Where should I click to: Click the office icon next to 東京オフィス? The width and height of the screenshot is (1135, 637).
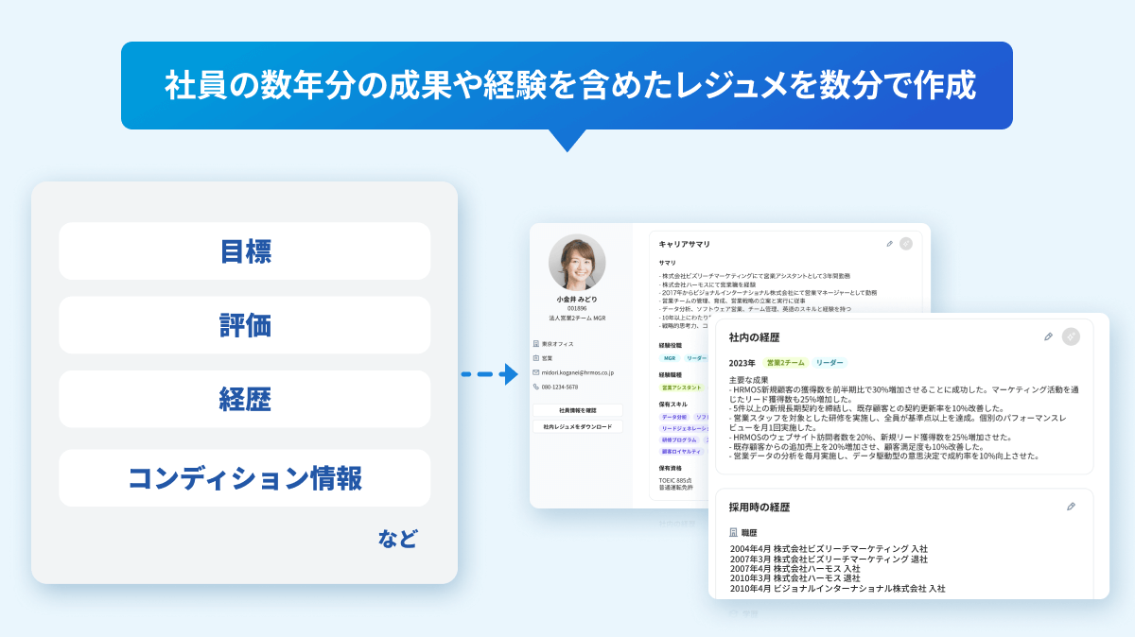click(535, 342)
